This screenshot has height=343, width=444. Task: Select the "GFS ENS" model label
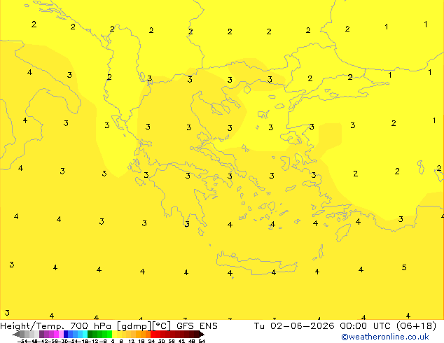click(197, 326)
